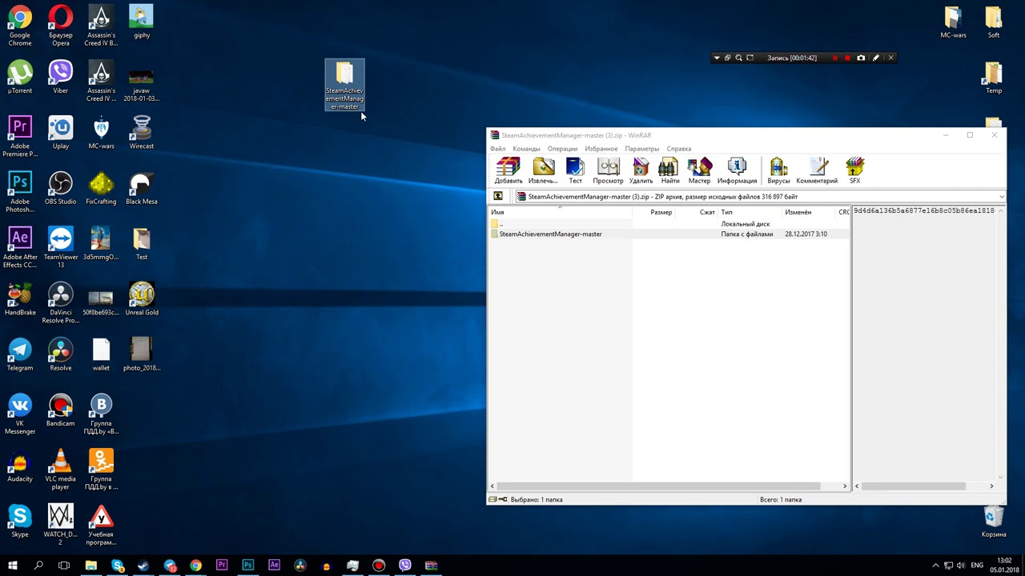Stop the recording with the red stop button
Image resolution: width=1025 pixels, height=576 pixels.
(x=847, y=58)
